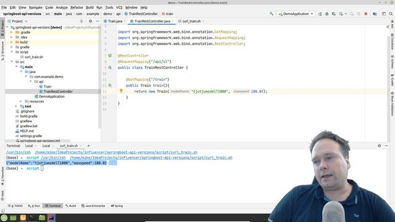Open the Tools menu

click(109, 7)
